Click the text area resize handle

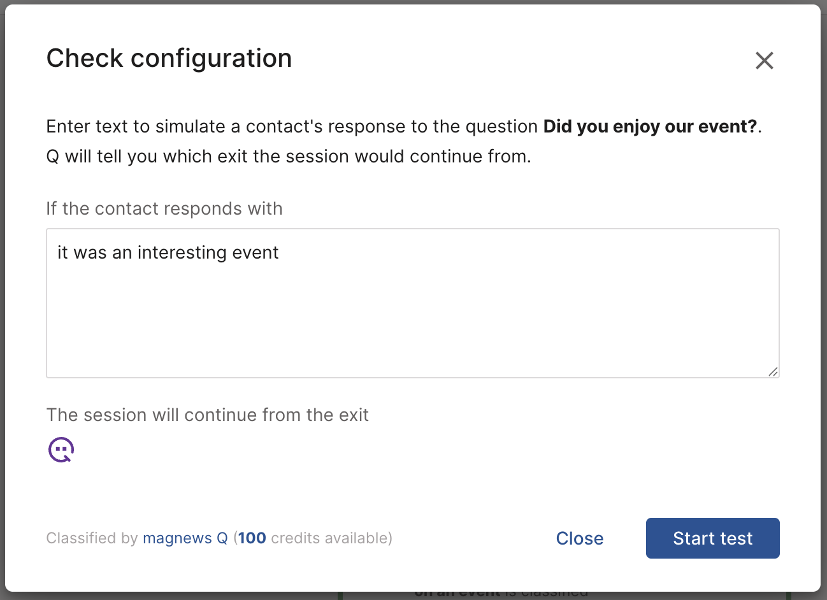(772, 371)
